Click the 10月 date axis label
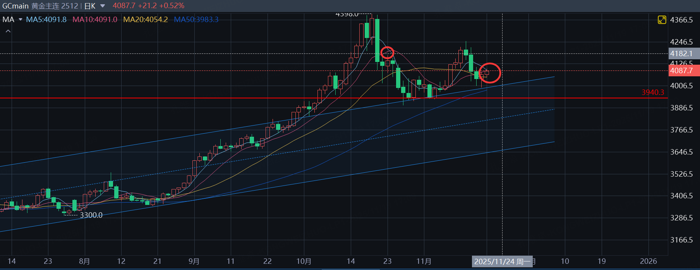Image resolution: width=700 pixels, height=270 pixels. click(304, 261)
